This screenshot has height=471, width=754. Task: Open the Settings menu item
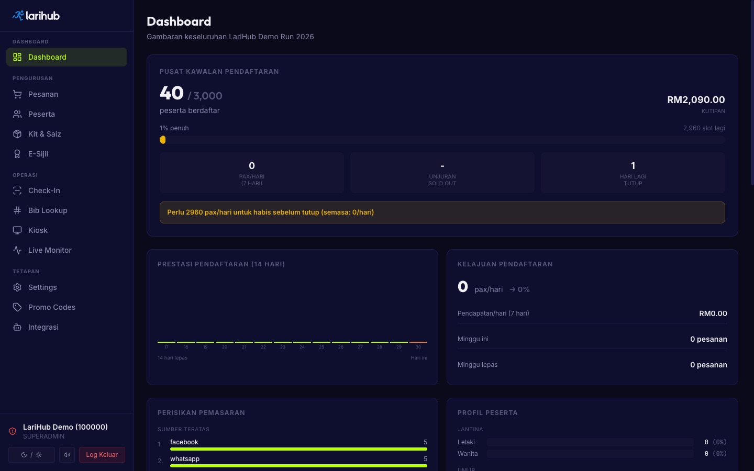[x=66, y=287]
